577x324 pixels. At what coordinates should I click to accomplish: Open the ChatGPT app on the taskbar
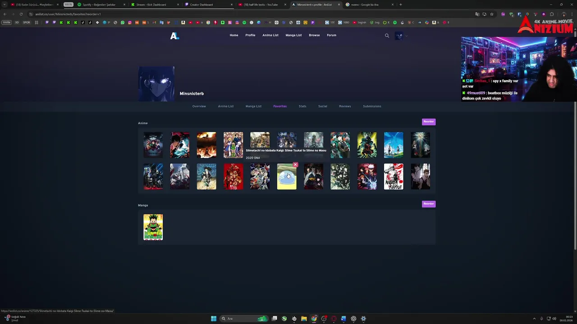pyautogui.click(x=353, y=319)
